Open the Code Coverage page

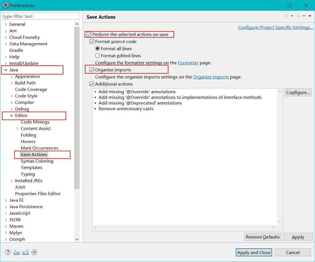pyautogui.click(x=31, y=90)
